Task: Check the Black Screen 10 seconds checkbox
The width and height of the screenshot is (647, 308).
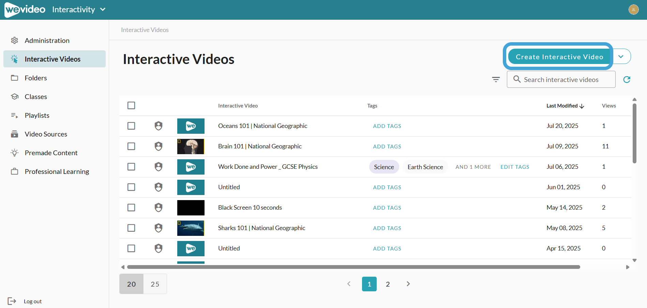Action: pos(131,208)
